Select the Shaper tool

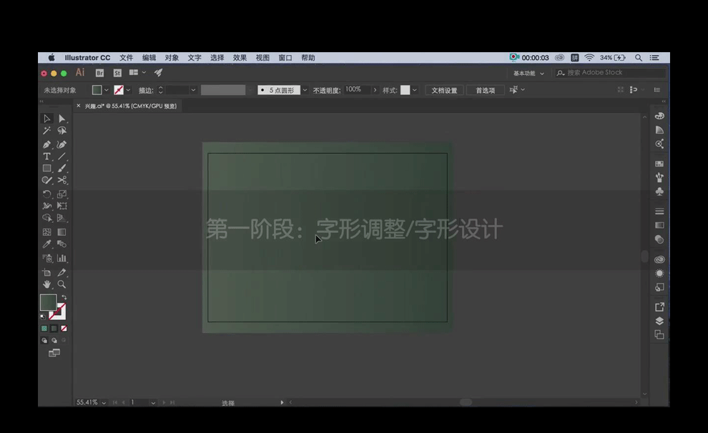[46, 180]
